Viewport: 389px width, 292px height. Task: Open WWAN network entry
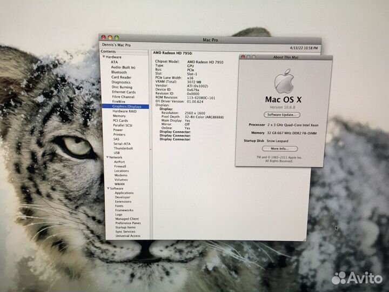click(119, 184)
